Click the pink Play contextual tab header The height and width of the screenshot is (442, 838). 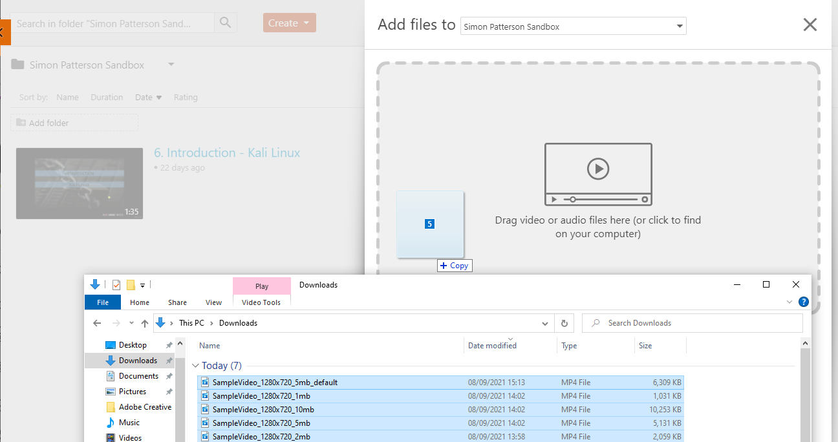point(262,286)
